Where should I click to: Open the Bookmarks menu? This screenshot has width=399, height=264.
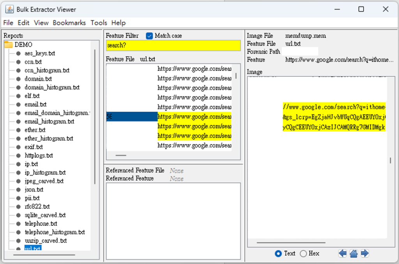coord(69,23)
